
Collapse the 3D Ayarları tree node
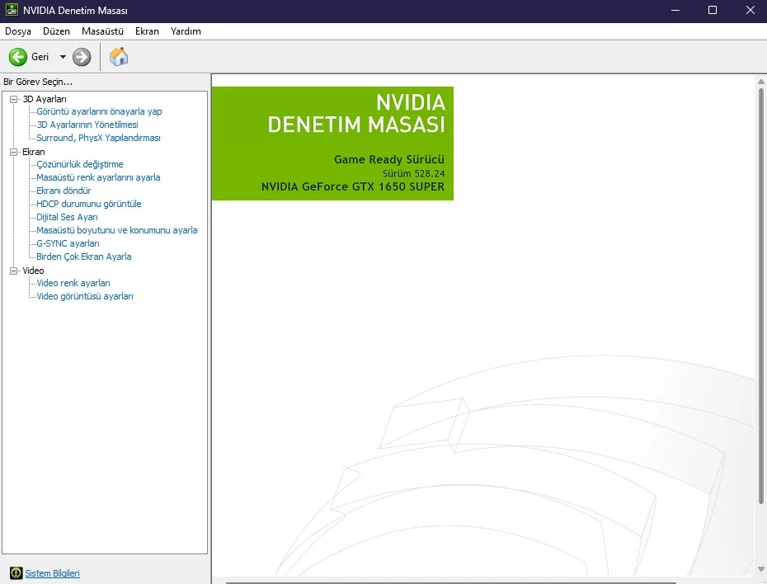tap(13, 99)
